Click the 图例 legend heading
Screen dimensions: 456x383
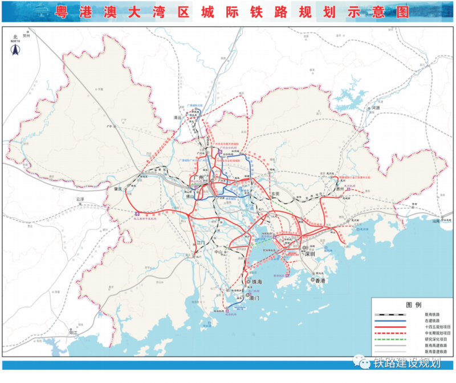(x=413, y=305)
